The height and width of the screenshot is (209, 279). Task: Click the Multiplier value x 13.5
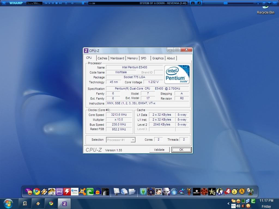pyautogui.click(x=119, y=120)
